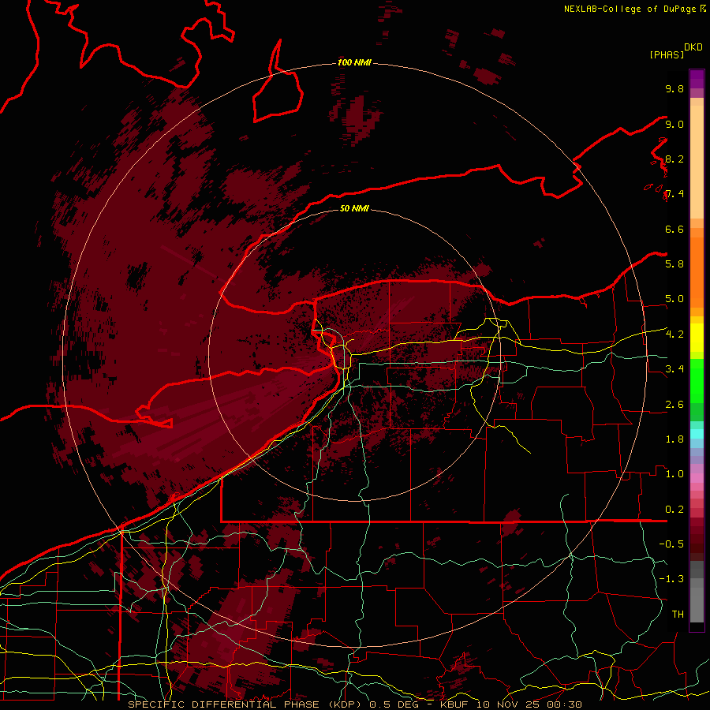This screenshot has width=710, height=710.
Task: Click the 1.8 scale value
Action: pyautogui.click(x=674, y=439)
